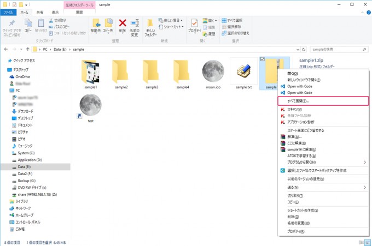Click the search magnifier icon

(x=364, y=50)
